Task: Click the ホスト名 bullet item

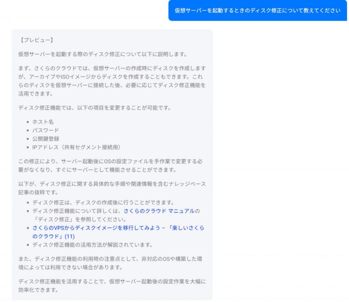Action: coord(43,122)
